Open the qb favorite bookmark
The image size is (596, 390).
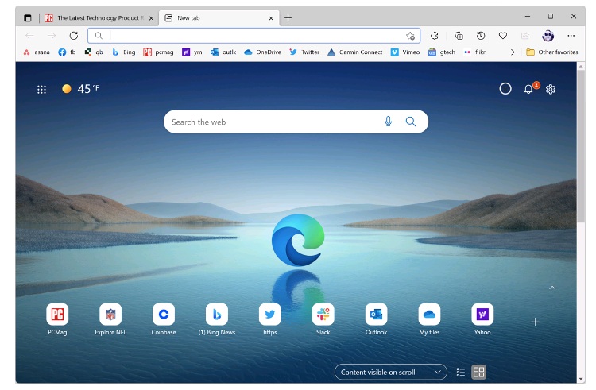click(x=94, y=52)
